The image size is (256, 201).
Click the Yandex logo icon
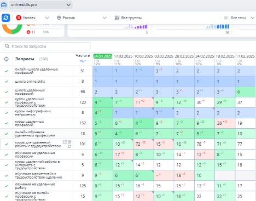coord(19,18)
